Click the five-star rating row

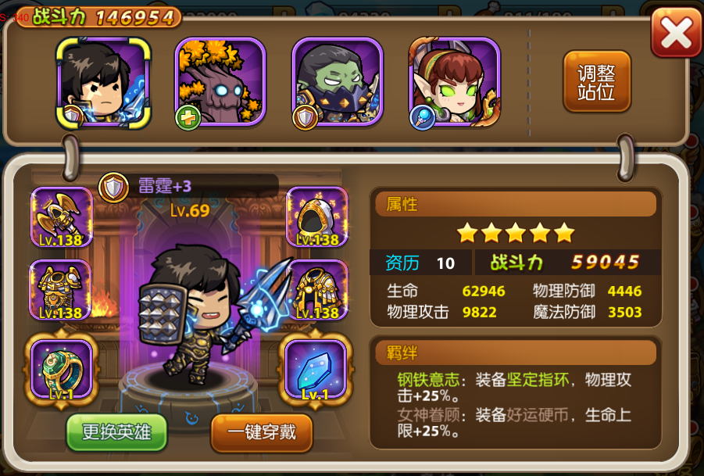(x=516, y=234)
